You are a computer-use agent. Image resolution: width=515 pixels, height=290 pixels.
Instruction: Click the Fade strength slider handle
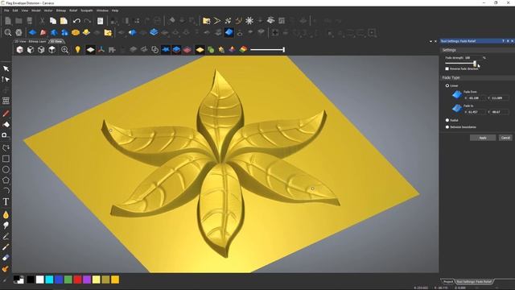475,63
